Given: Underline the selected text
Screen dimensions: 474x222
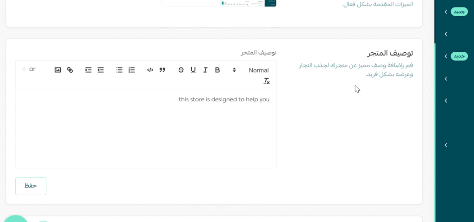Looking at the screenshot, I should coord(193,70).
